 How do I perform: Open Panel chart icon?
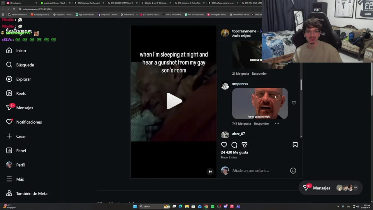(x=9, y=150)
